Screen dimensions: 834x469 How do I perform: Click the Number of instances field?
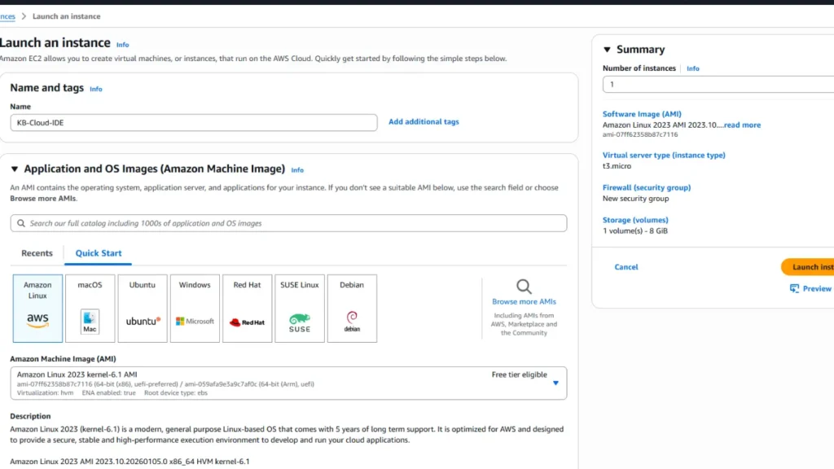pyautogui.click(x=717, y=85)
